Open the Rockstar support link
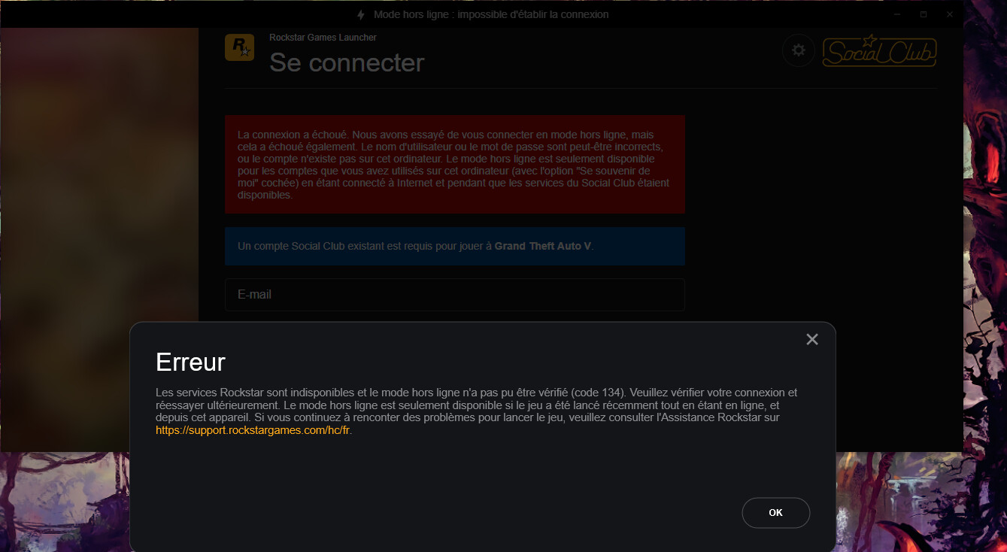 pos(253,429)
